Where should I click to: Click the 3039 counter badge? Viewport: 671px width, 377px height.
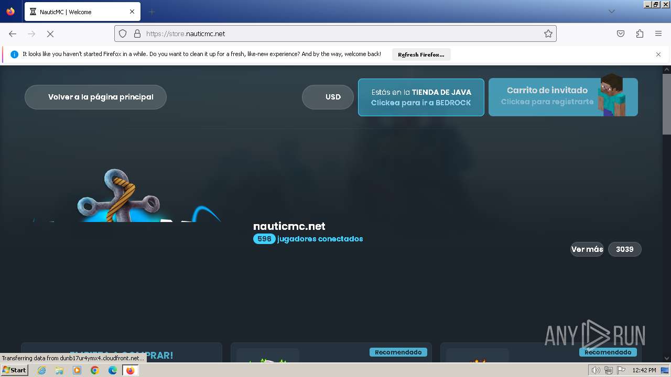625,249
